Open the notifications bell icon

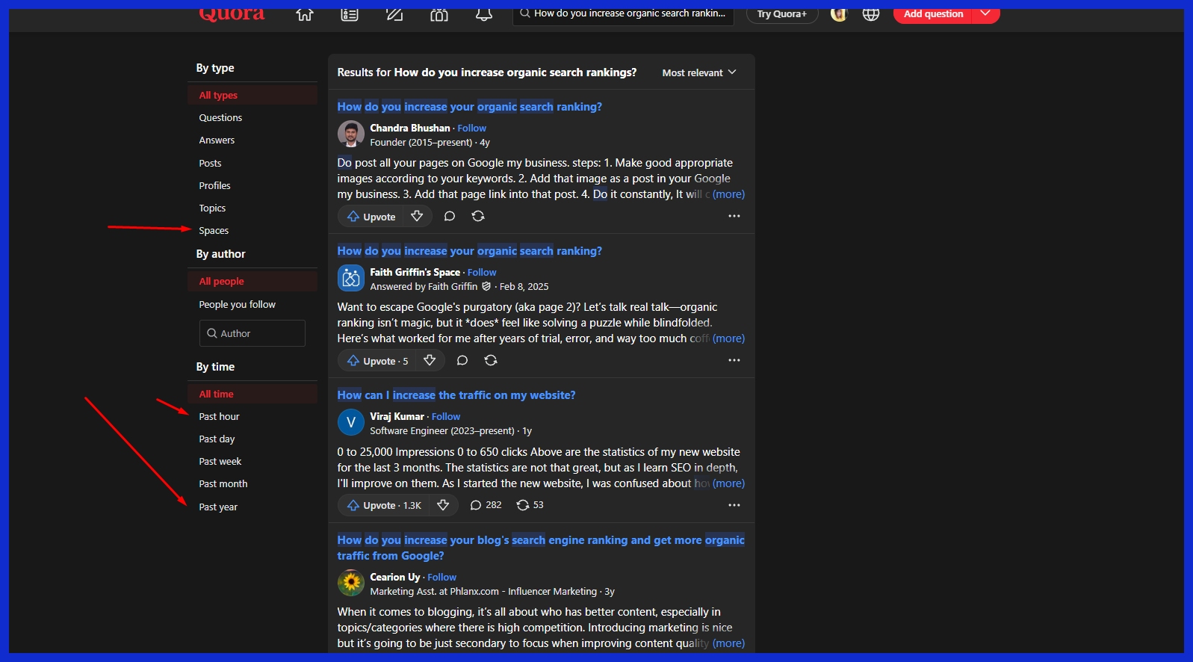click(x=484, y=14)
